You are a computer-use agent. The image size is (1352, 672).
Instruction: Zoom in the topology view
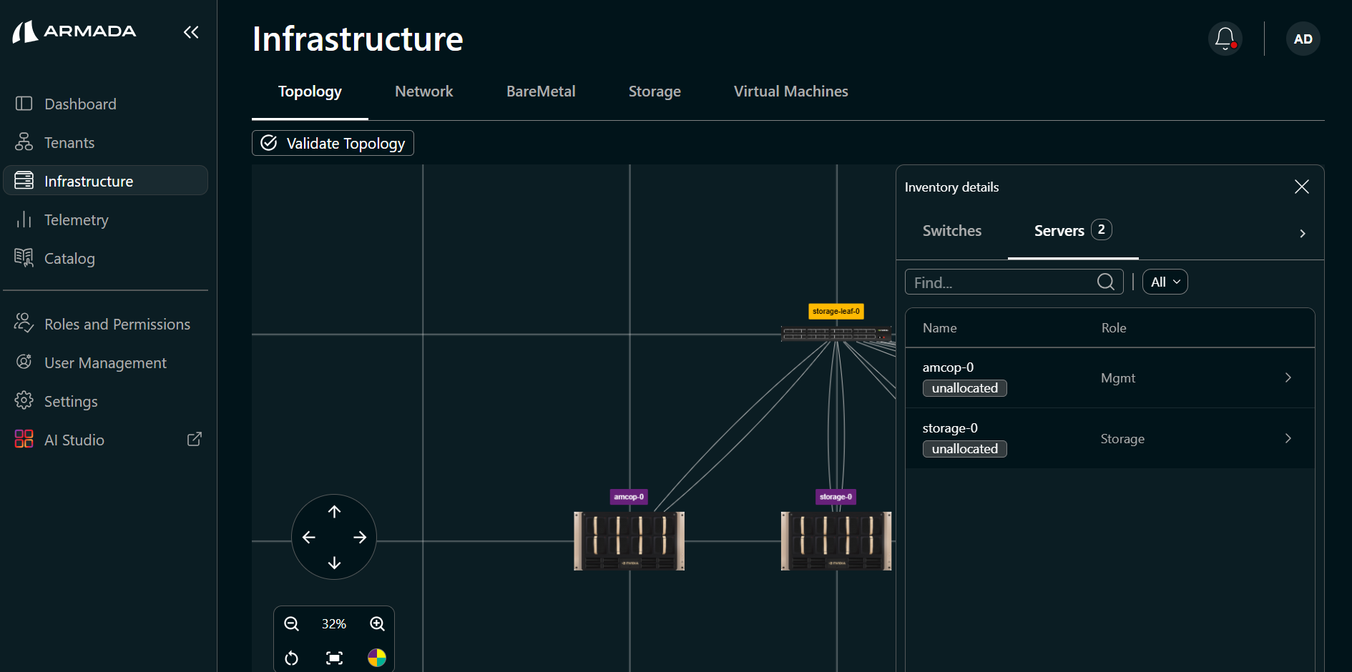click(377, 623)
